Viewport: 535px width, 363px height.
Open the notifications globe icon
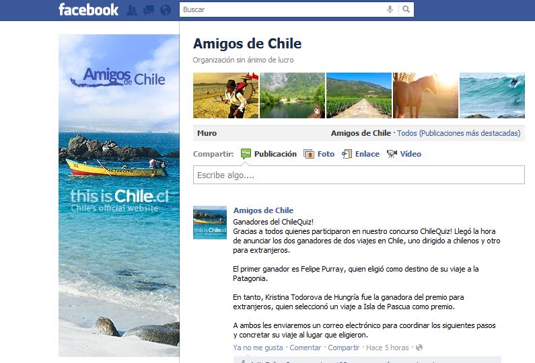(166, 10)
